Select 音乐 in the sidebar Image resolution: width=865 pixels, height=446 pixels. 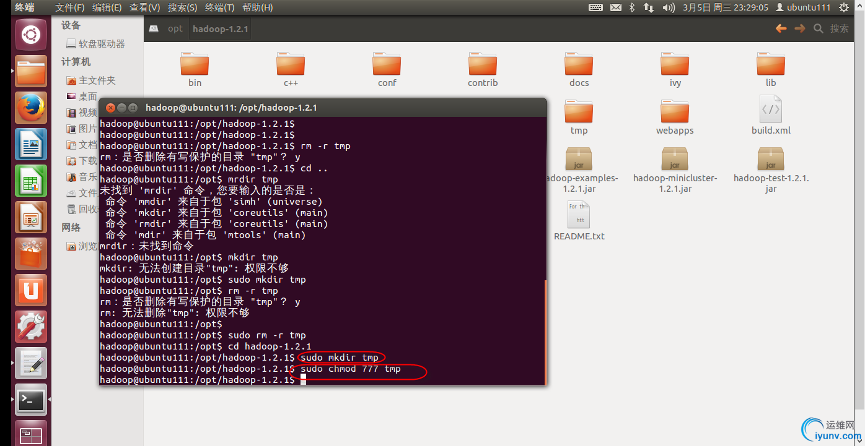click(x=83, y=177)
